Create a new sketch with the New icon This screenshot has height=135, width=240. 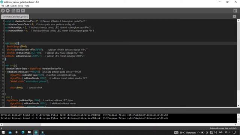click(13, 10)
